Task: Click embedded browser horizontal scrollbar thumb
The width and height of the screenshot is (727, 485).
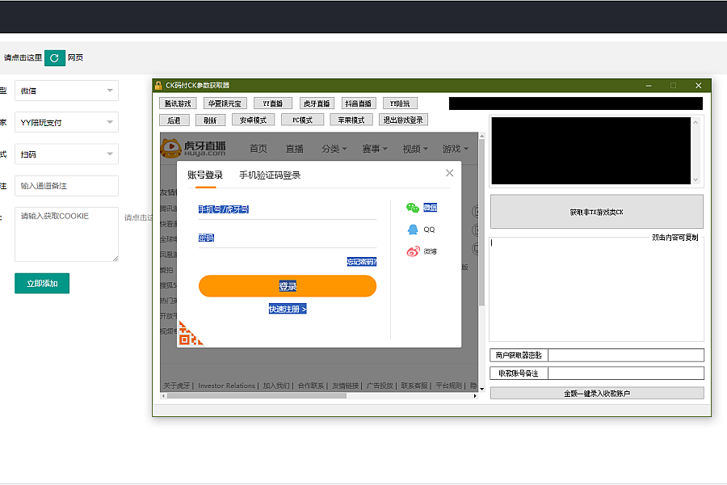Action: [x=257, y=396]
